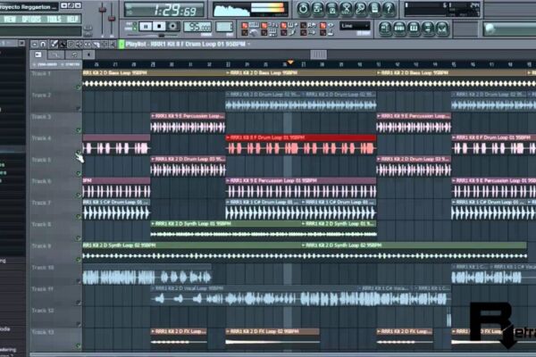The width and height of the screenshot is (536, 357).
Task: Click the save new version icon
Action: 317,9
